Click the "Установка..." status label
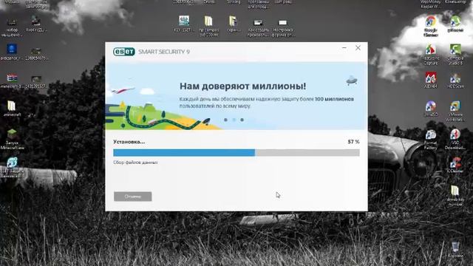The height and width of the screenshot is (266, 473). [129, 142]
